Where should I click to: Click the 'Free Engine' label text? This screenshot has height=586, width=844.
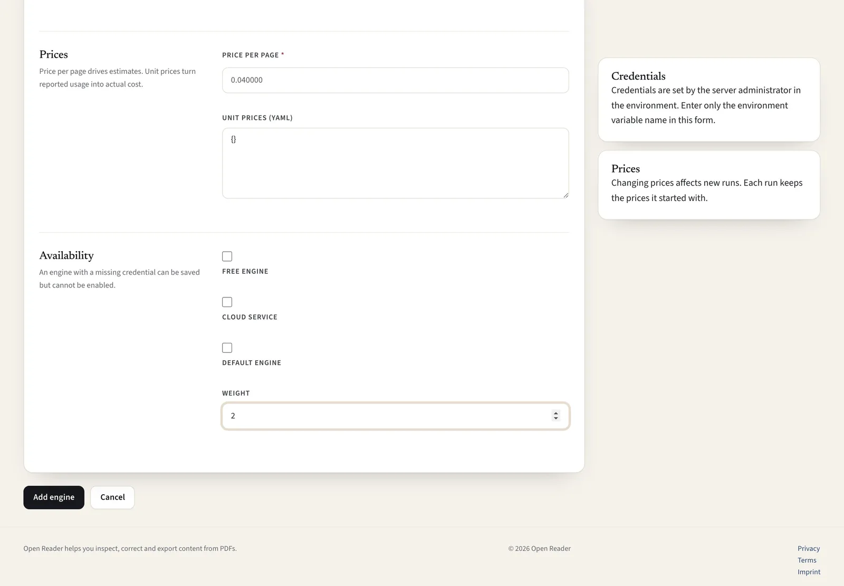[245, 271]
